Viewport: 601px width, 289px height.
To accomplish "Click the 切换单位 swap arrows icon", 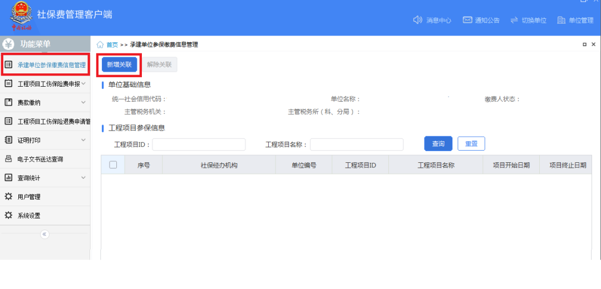I will (514, 20).
